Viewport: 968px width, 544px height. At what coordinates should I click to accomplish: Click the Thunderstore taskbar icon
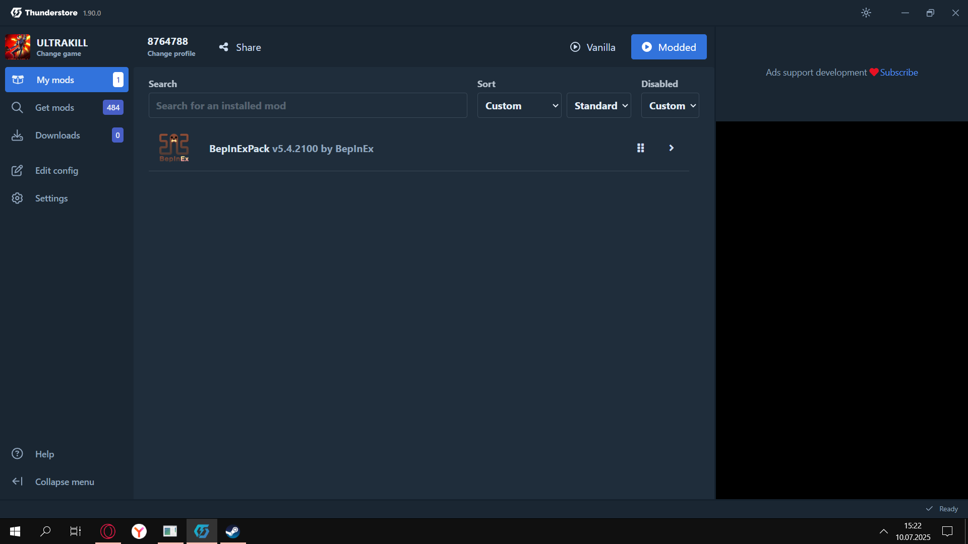pos(202,531)
